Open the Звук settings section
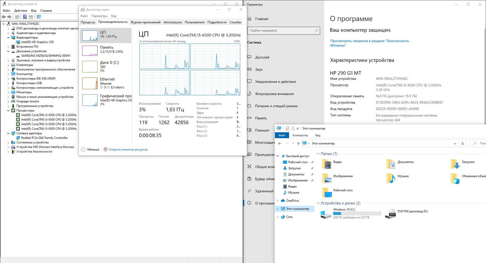This screenshot has width=486, height=263. [x=259, y=70]
